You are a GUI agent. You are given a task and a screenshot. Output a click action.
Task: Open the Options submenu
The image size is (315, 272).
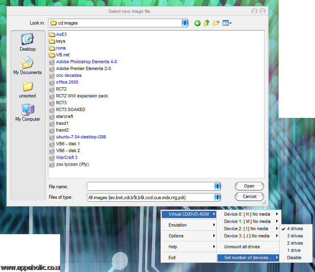(189, 236)
